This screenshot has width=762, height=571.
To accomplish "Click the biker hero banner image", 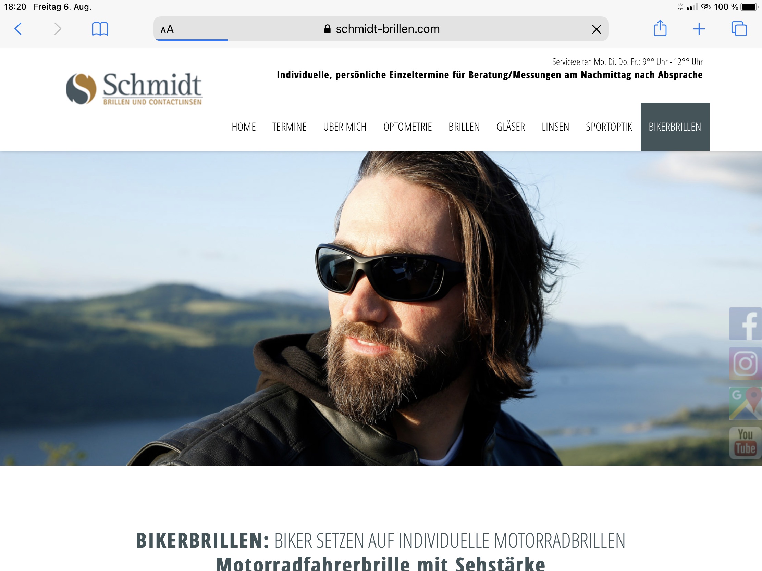I will (381, 308).
